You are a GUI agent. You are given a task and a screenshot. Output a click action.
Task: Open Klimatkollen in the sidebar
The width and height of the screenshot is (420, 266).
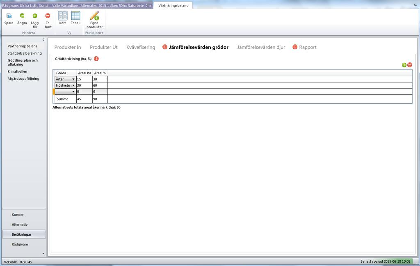point(17,71)
